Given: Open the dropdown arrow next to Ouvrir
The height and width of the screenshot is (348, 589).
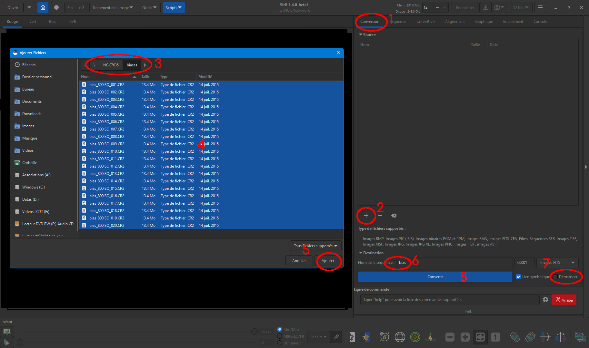Looking at the screenshot, I should (x=29, y=7).
